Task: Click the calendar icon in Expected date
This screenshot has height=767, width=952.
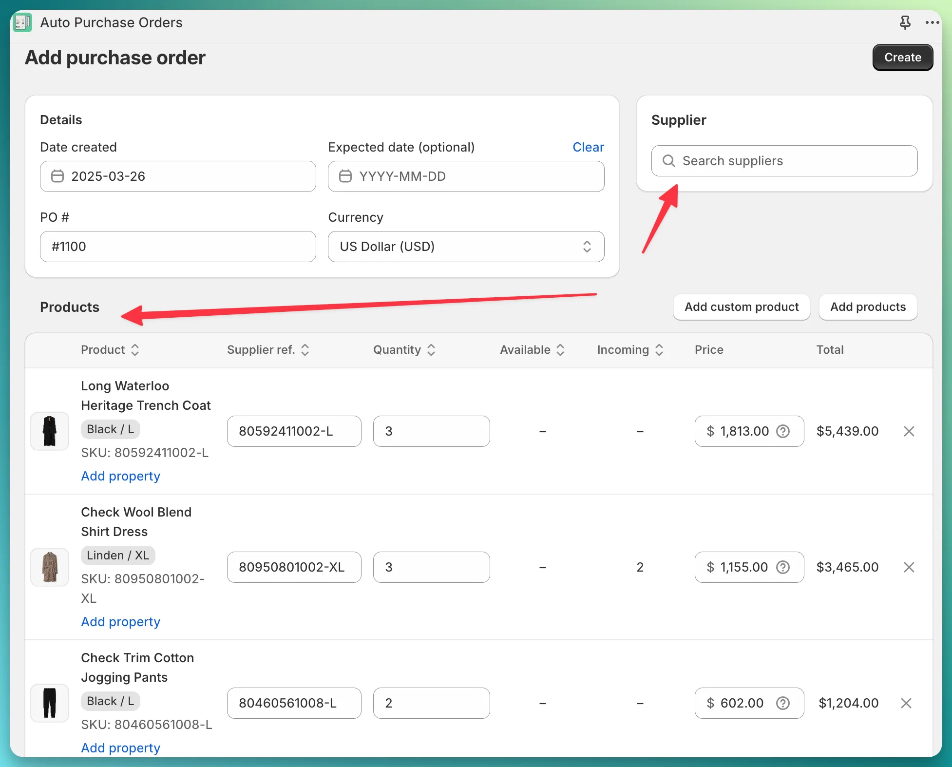Action: (345, 176)
